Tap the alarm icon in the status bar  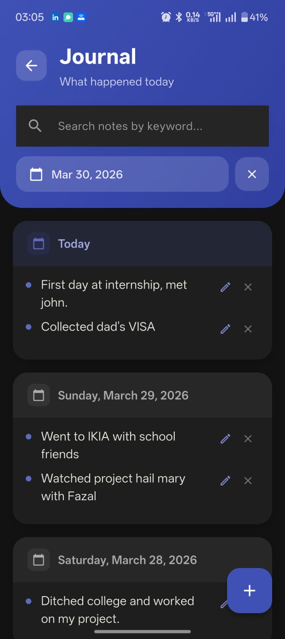[x=166, y=17]
